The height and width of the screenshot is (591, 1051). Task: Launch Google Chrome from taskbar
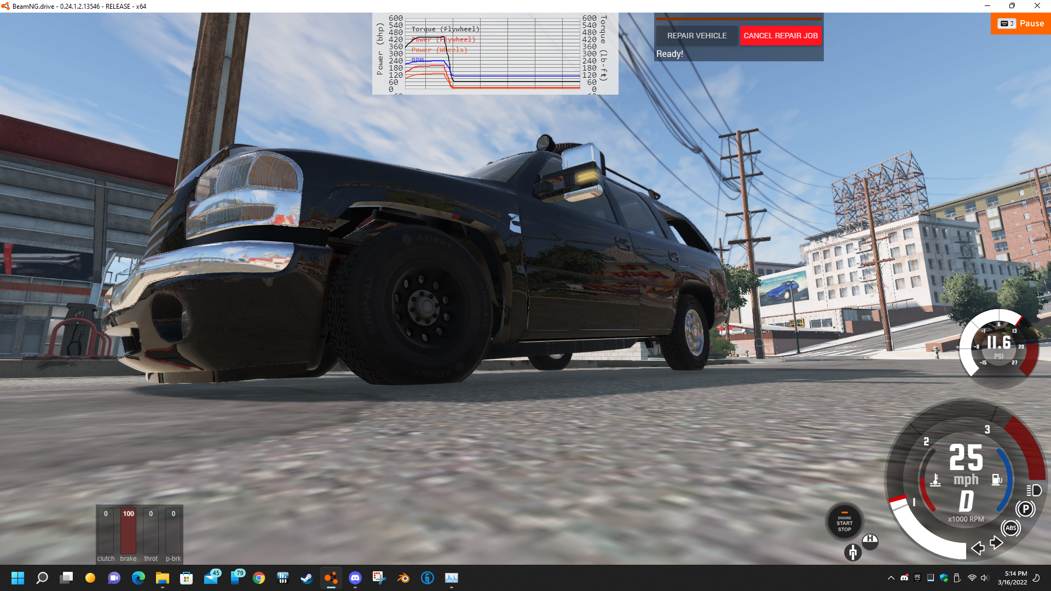(259, 578)
